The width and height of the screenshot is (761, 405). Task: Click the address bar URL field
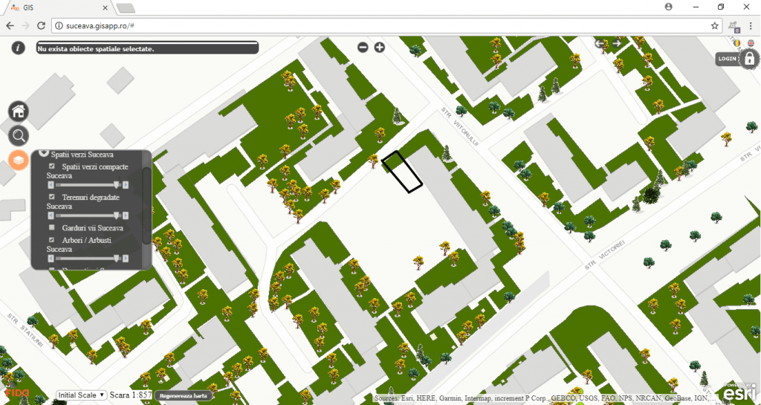pyautogui.click(x=386, y=26)
